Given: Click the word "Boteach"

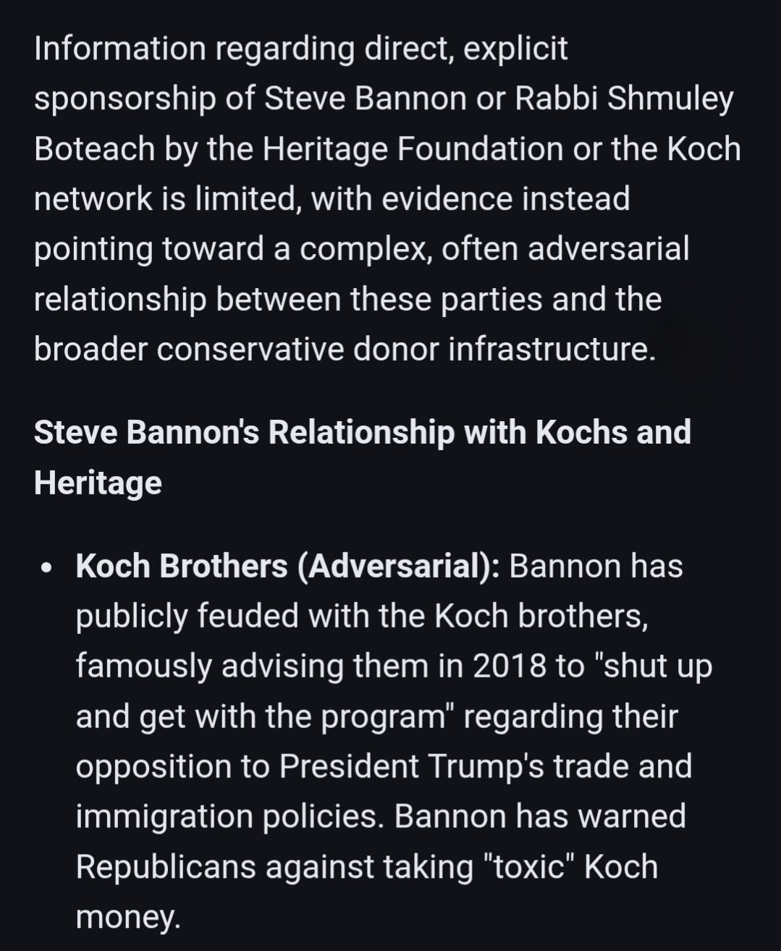Looking at the screenshot, I should pyautogui.click(x=93, y=149).
